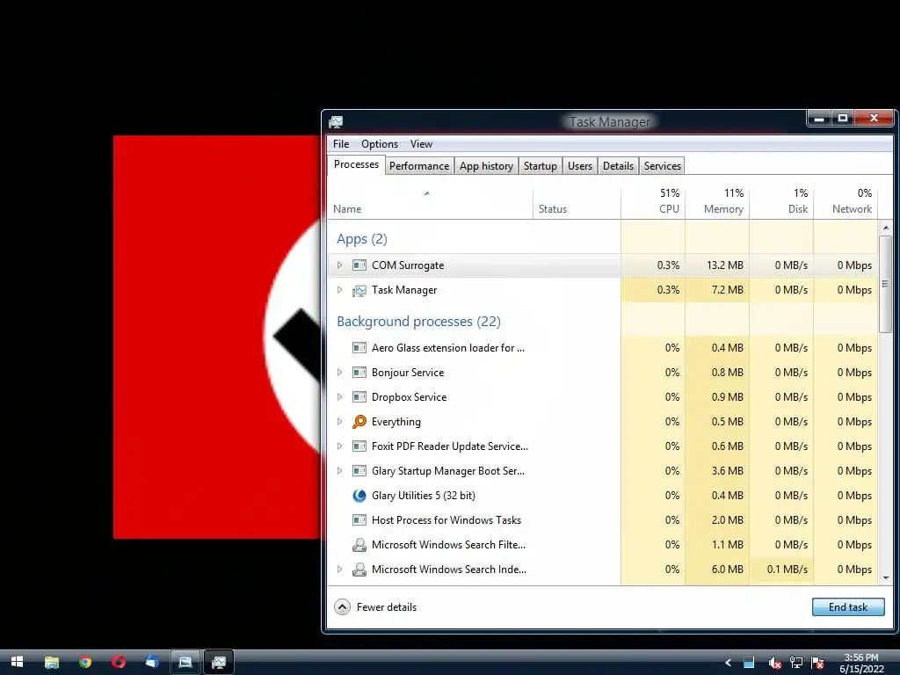
Task: Expand the COM Surrogate process
Action: [x=340, y=265]
